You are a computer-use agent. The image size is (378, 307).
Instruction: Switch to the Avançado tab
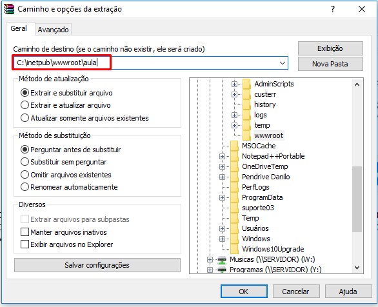point(54,30)
